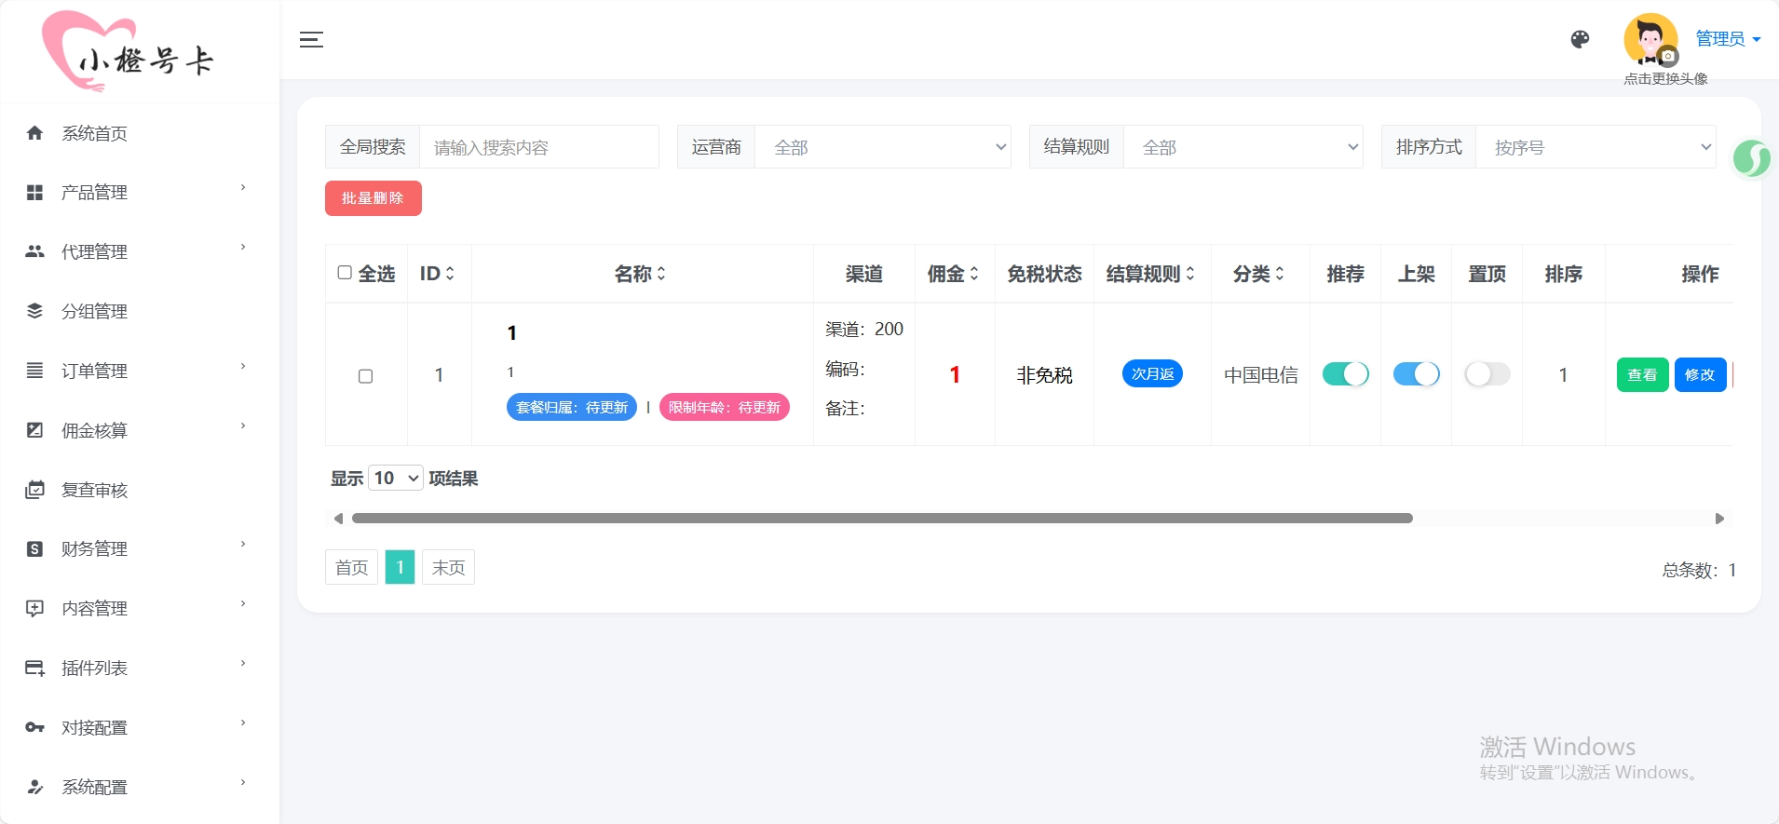This screenshot has width=1779, height=824.
Task: Open the 显示 10 results dropdown
Action: pos(396,478)
